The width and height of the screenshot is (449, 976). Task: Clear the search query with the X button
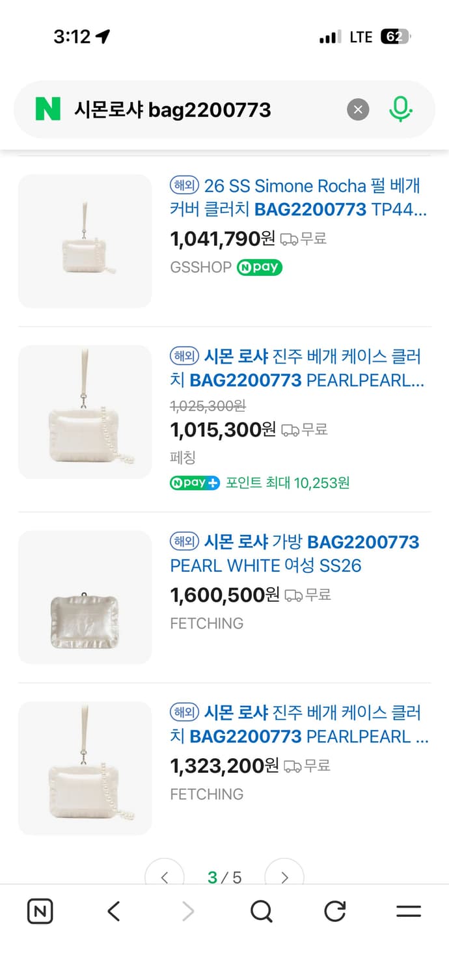[x=358, y=109]
